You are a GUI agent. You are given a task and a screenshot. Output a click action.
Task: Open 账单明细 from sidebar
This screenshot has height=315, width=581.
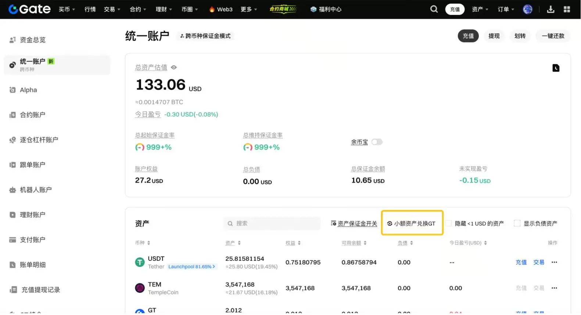pyautogui.click(x=32, y=265)
